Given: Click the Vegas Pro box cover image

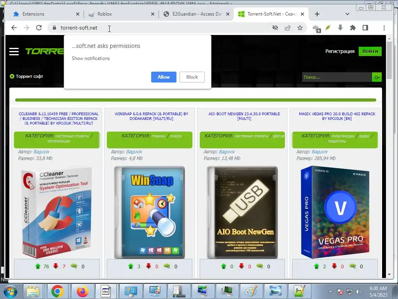Looking at the screenshot, I should [x=335, y=212].
